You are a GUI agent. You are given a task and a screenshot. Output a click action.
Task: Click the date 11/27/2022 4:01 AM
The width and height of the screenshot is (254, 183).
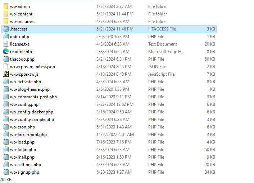tap(115, 135)
